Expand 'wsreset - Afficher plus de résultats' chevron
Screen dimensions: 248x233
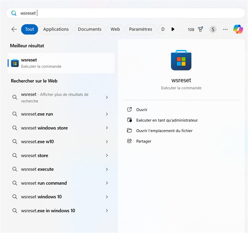point(107,97)
